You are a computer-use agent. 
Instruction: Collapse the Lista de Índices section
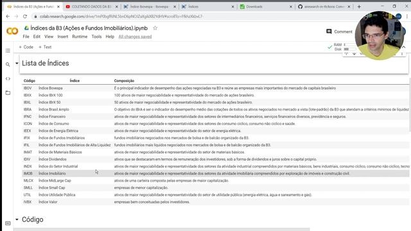17,64
